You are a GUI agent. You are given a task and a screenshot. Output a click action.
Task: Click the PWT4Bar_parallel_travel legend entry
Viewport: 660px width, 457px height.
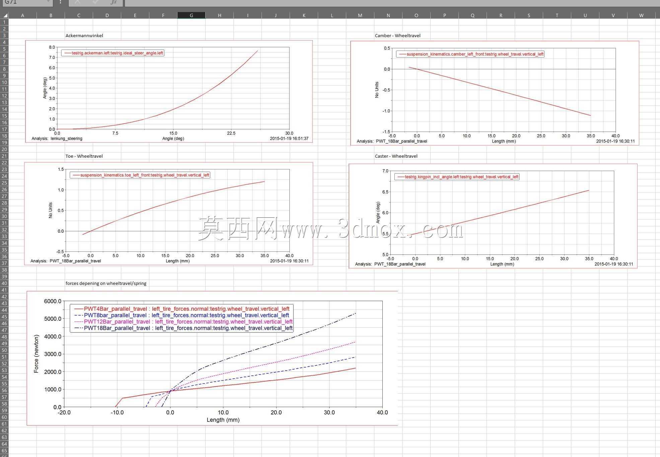pos(182,309)
